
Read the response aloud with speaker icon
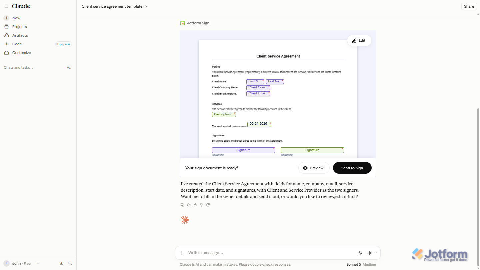pyautogui.click(x=189, y=205)
